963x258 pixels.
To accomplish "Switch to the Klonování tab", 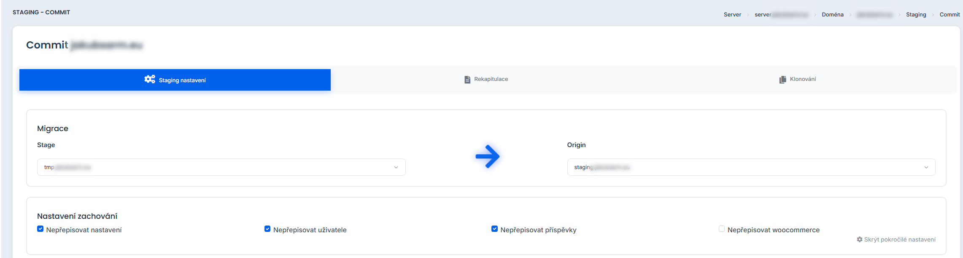I will [802, 79].
